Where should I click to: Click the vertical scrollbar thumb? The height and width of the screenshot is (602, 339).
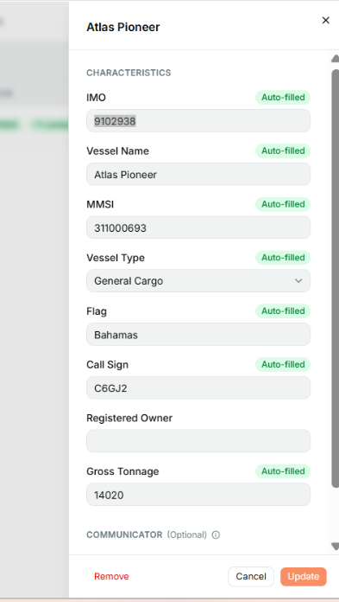pyautogui.click(x=336, y=279)
